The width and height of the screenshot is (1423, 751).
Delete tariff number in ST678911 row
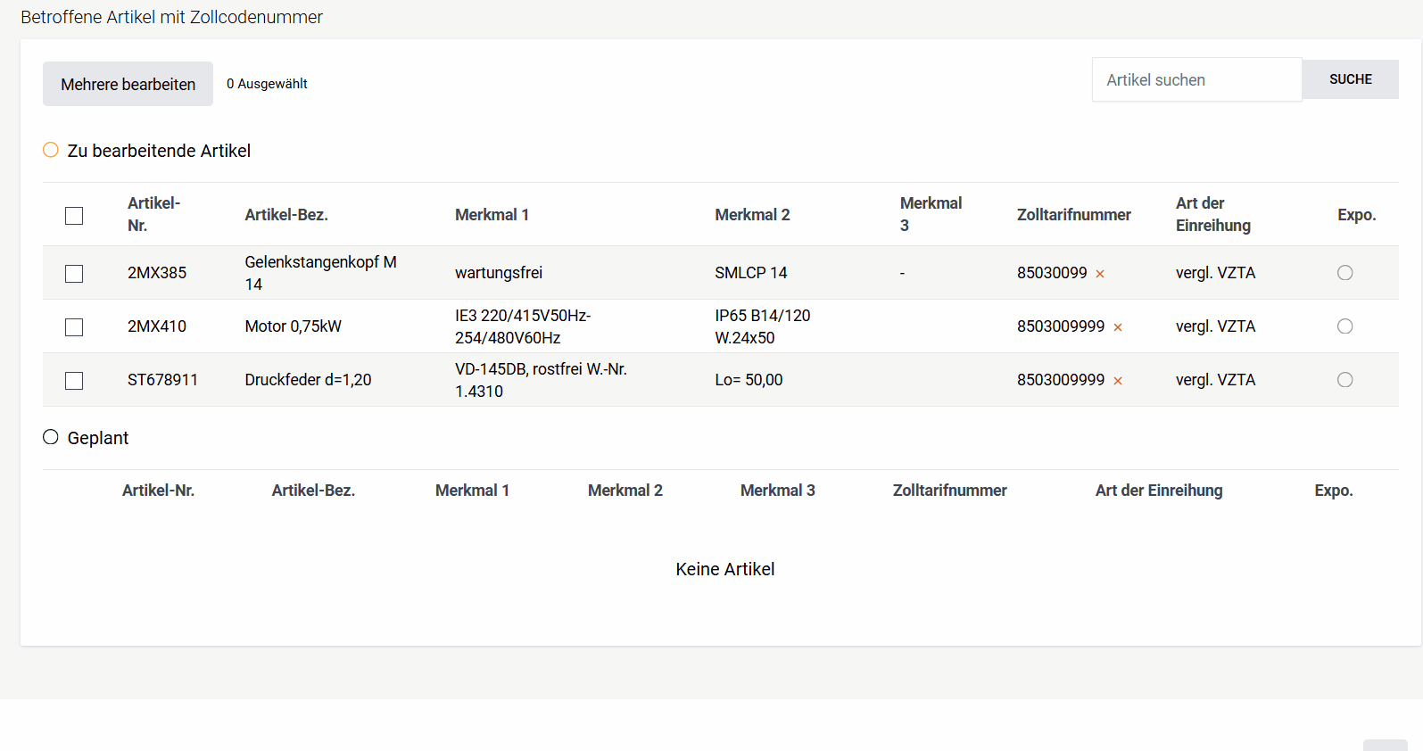tap(1118, 381)
